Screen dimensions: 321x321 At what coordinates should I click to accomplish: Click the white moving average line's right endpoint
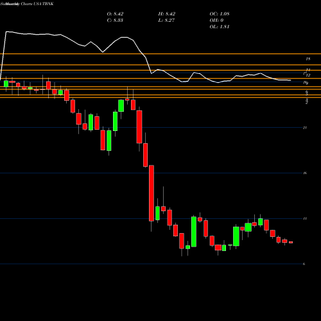point(290,80)
